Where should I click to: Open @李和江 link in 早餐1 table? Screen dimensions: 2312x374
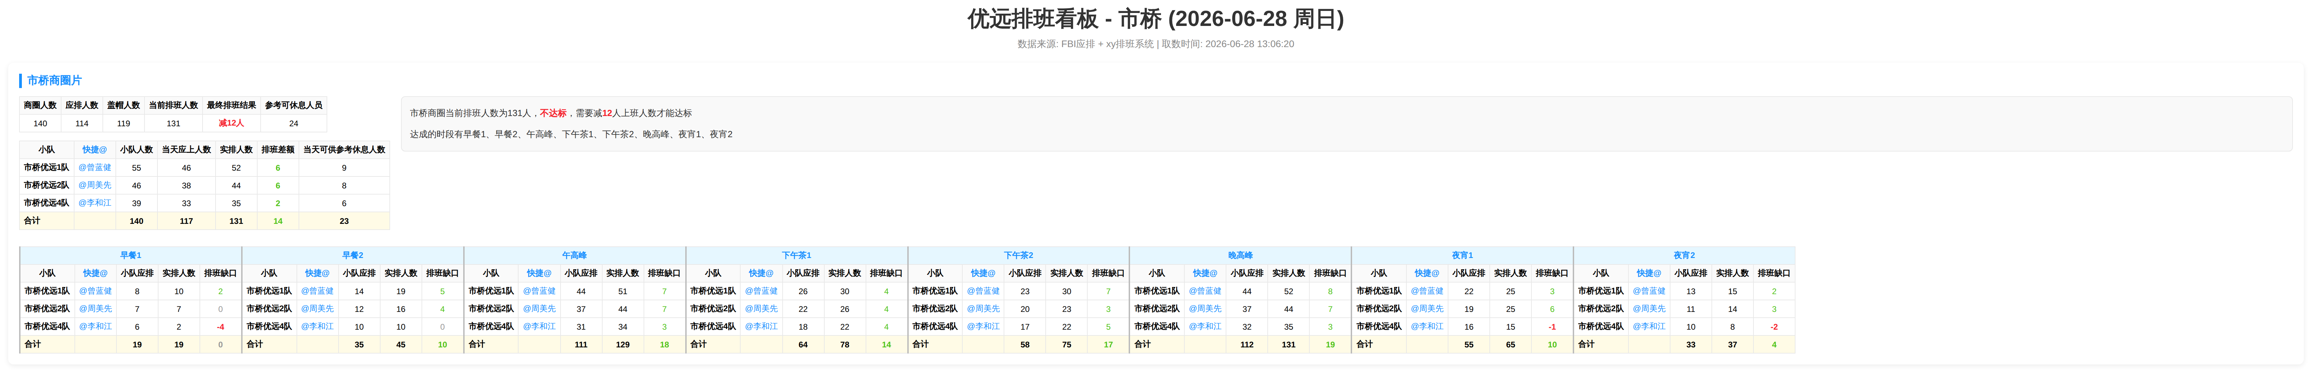[95, 327]
